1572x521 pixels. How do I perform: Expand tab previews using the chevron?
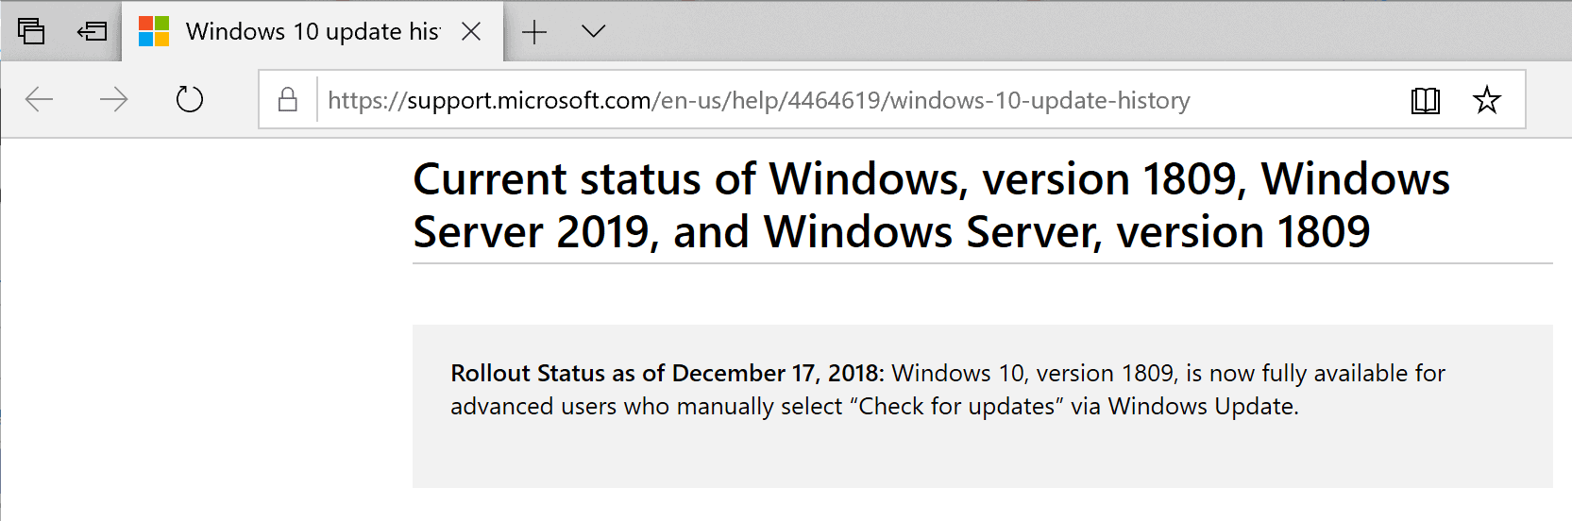tap(593, 31)
